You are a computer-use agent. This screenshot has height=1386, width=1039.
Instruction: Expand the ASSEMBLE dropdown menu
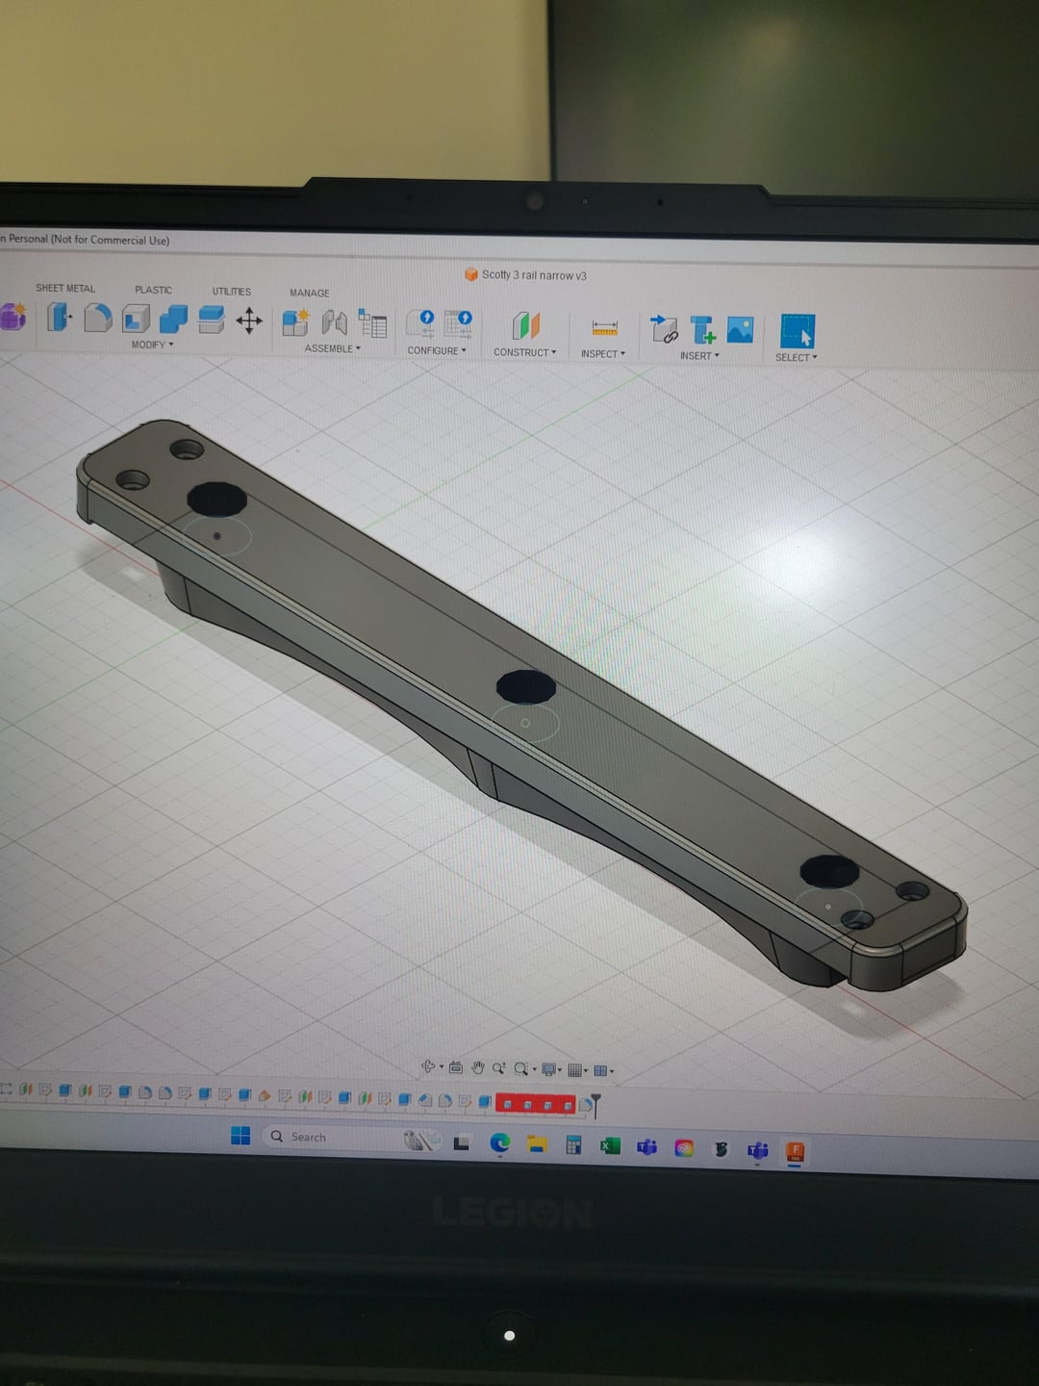point(332,348)
